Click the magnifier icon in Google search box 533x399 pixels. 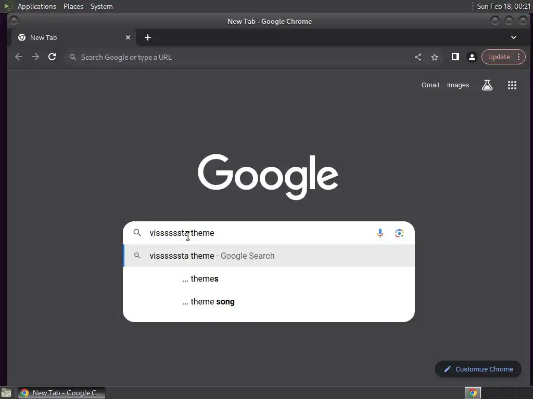137,233
